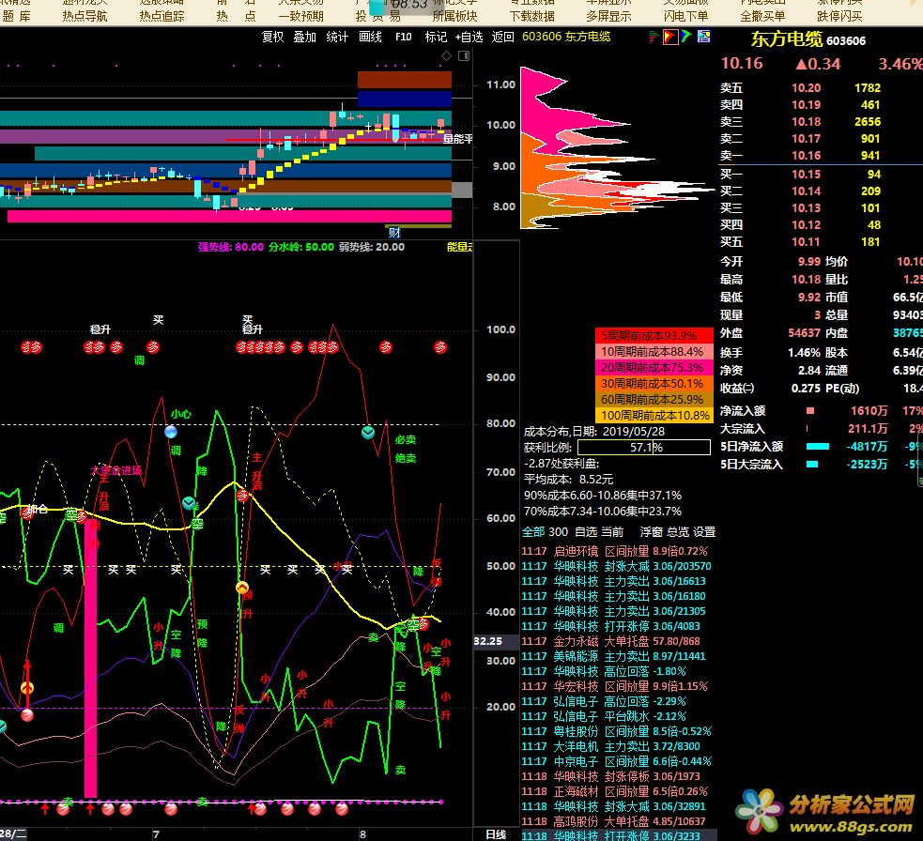Click the red-yellow flag icon in chart header
This screenshot has width=923, height=841.
tap(669, 38)
